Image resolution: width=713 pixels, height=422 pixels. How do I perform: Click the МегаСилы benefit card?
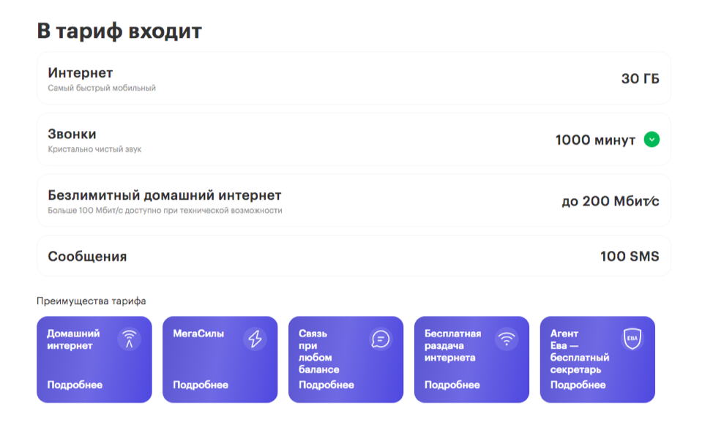220,359
